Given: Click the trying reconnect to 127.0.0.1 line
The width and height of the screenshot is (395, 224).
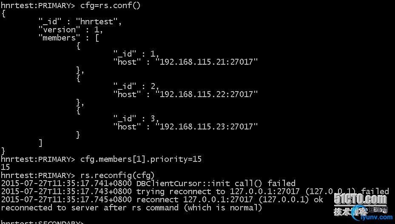Looking at the screenshot, I should (195, 191).
